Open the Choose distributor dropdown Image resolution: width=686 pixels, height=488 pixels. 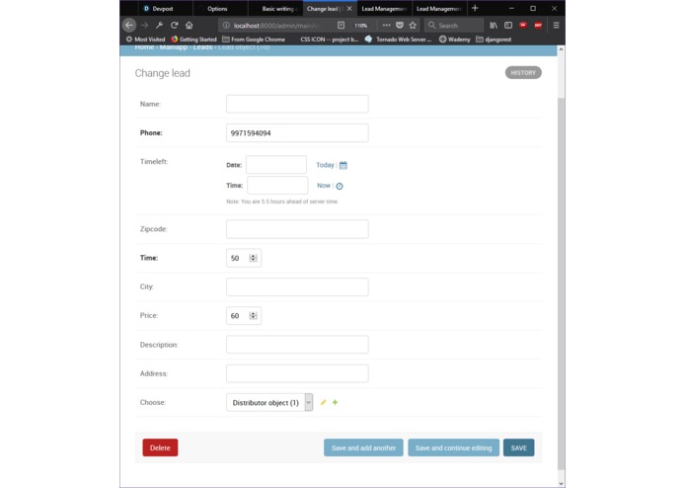269,402
